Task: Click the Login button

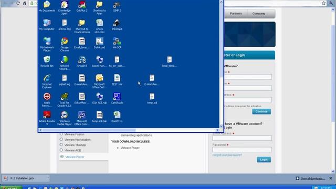Action: [264, 160]
